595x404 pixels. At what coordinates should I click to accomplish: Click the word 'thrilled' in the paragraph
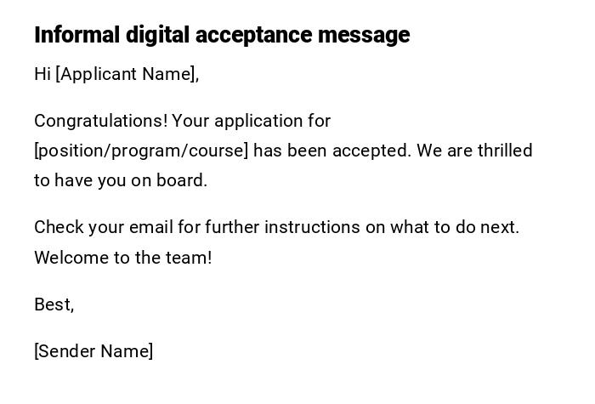[x=505, y=151]
